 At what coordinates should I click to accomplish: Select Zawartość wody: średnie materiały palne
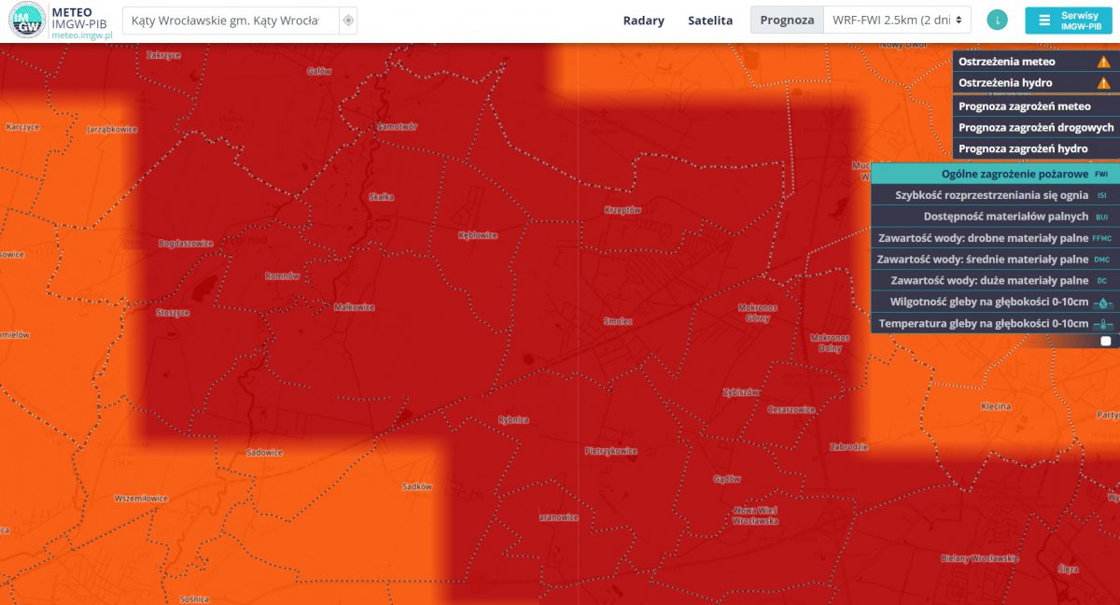(995, 260)
